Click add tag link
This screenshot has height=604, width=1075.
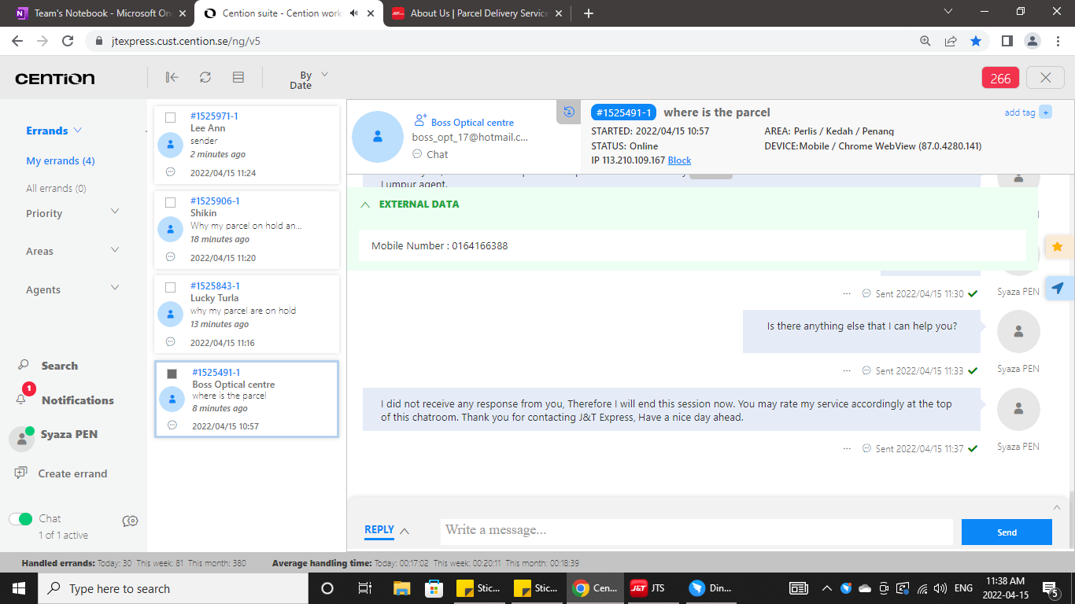click(1020, 112)
